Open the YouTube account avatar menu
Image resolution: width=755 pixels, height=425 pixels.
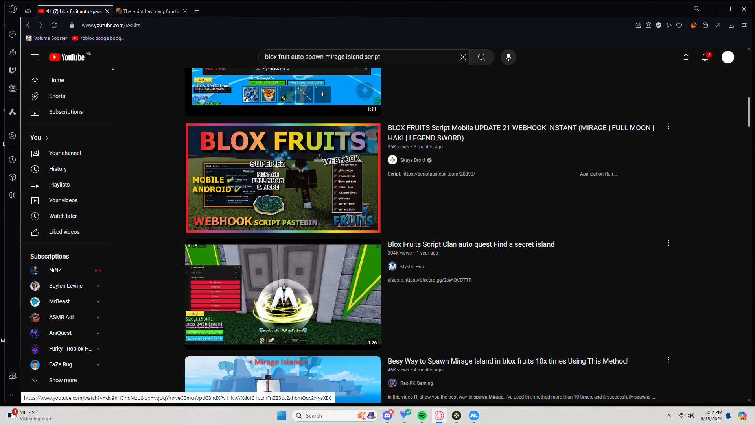728,57
